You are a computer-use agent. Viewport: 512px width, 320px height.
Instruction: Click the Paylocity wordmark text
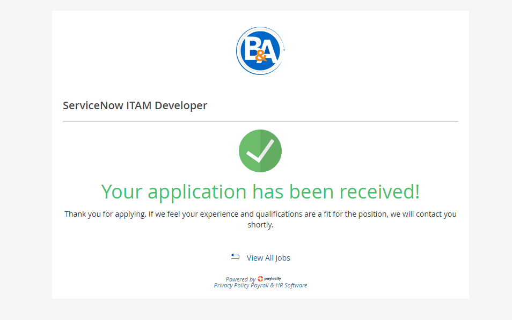[273, 279]
